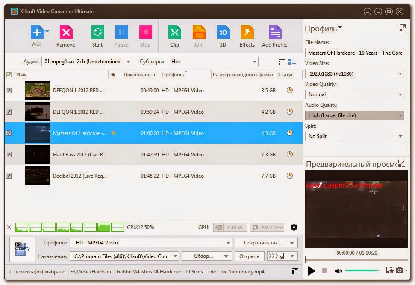The image size is (415, 285).
Task: Open settings via the gear icon
Action: (x=294, y=227)
